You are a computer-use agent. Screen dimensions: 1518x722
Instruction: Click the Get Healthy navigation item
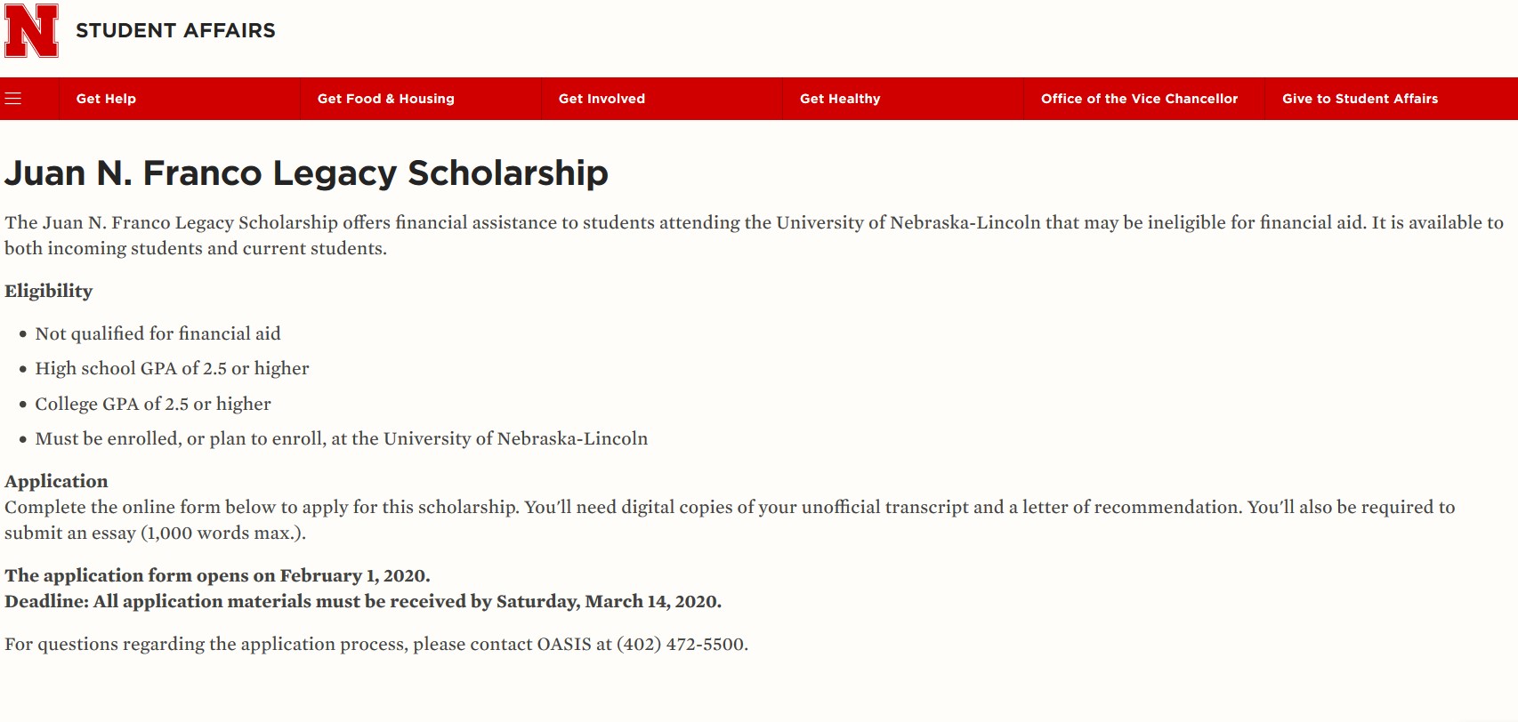point(839,99)
